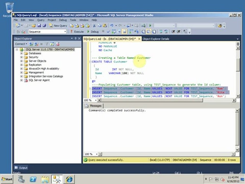This screenshot has height=184, width=245.
Task: Click the Increase Indent icon
Action: (x=179, y=32)
